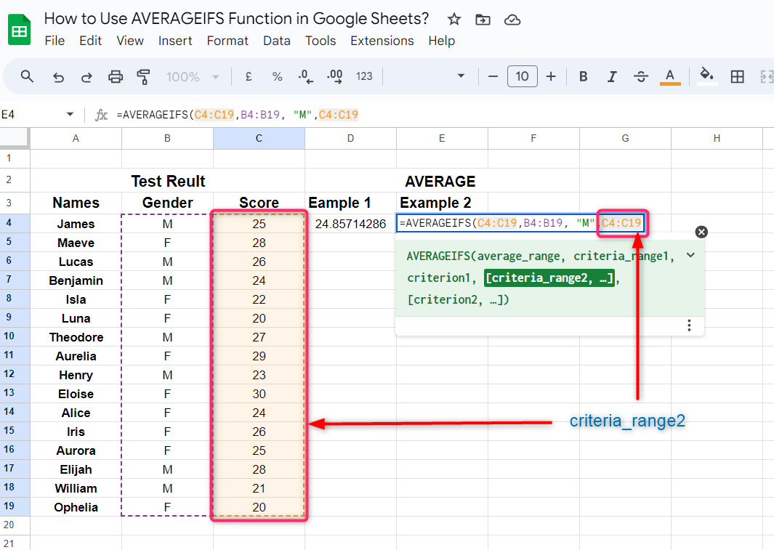The height and width of the screenshot is (550, 774).
Task: Decrease font size with minus
Action: 493,76
